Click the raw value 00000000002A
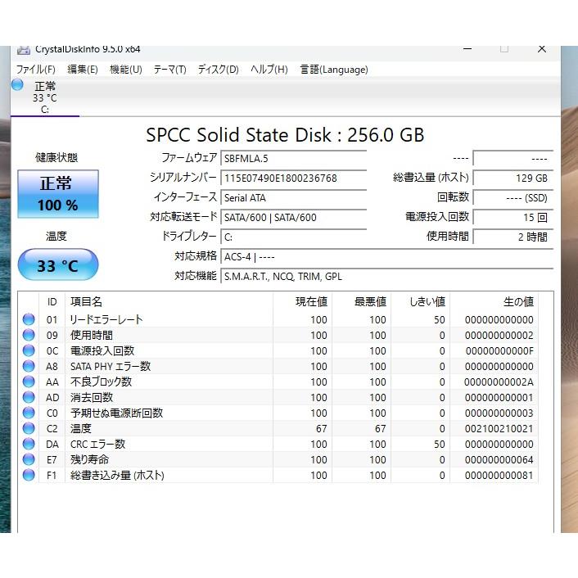Image resolution: width=578 pixels, height=578 pixels. 499,382
